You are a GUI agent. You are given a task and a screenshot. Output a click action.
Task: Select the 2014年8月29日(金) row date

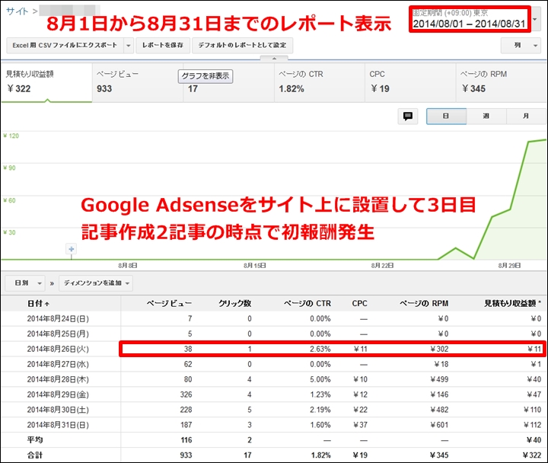[58, 394]
